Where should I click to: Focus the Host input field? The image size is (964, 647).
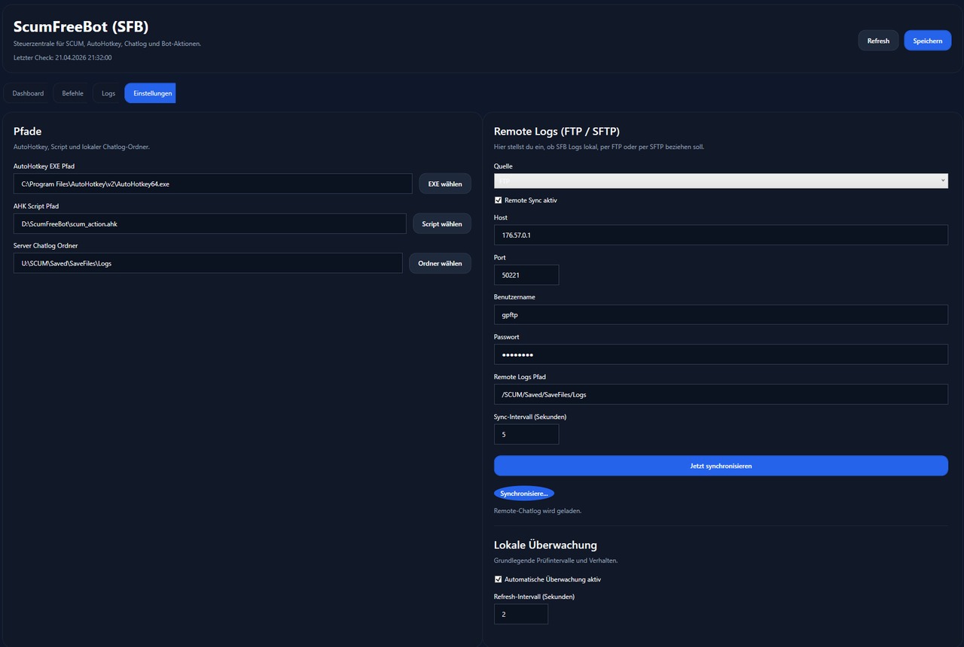(x=720, y=235)
